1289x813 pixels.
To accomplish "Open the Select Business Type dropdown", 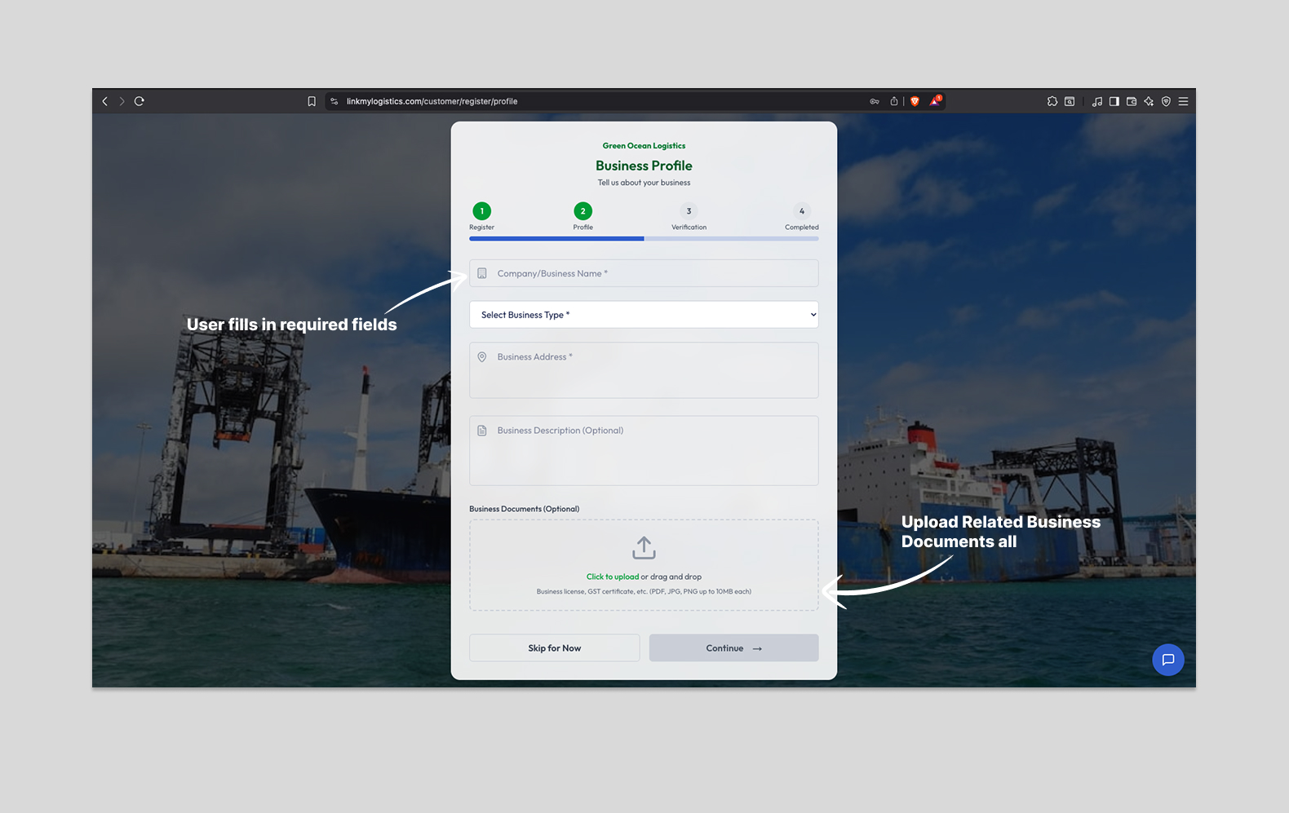I will point(644,315).
